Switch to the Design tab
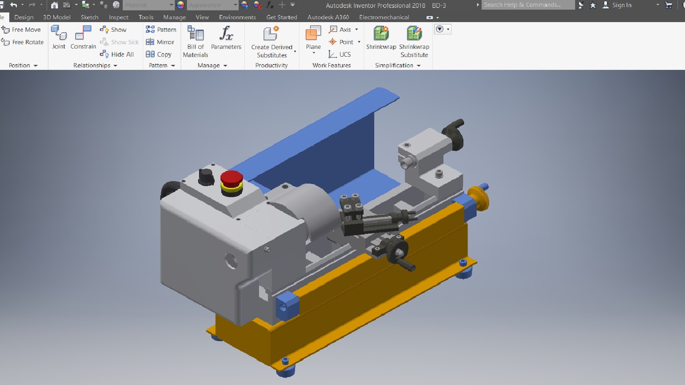 click(24, 17)
